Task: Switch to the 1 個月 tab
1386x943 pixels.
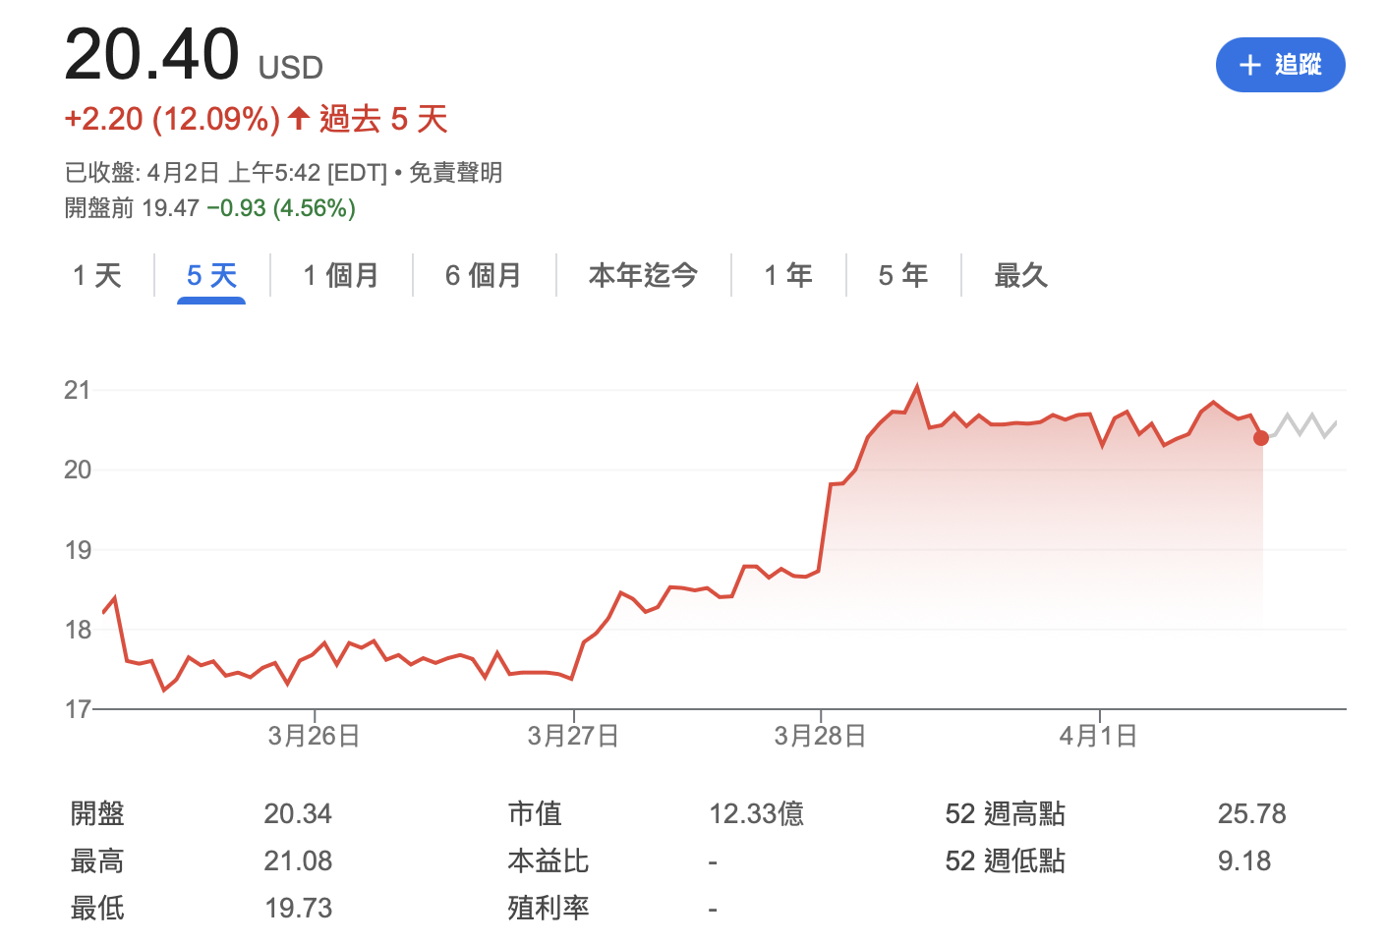Action: 341,275
